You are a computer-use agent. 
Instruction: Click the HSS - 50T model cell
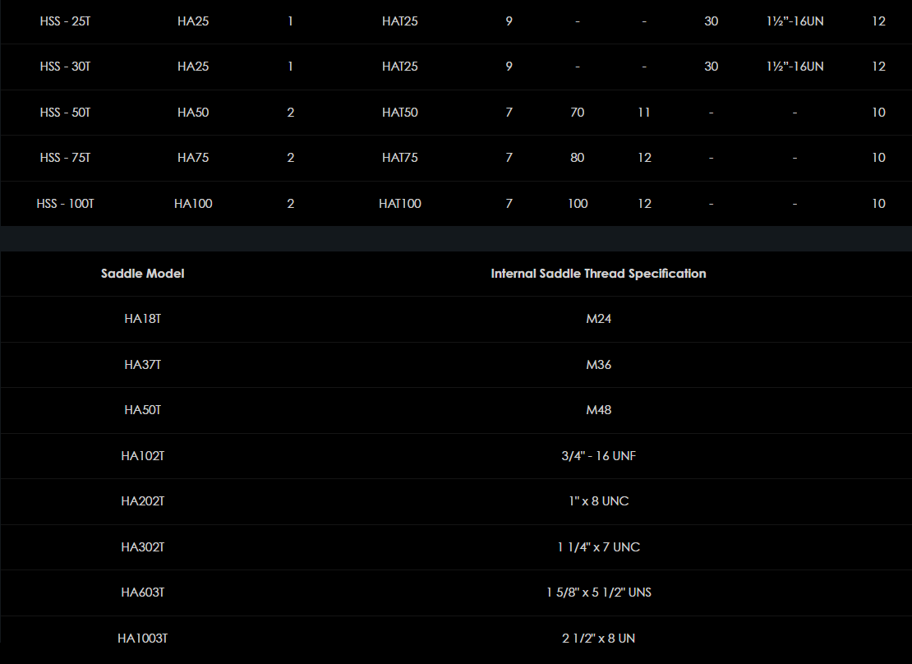[65, 113]
